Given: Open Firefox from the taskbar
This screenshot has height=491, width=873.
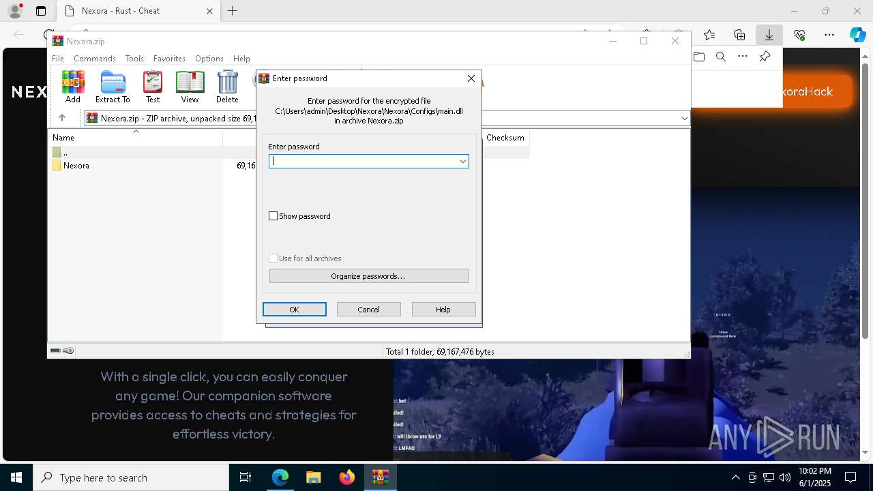Looking at the screenshot, I should (347, 477).
